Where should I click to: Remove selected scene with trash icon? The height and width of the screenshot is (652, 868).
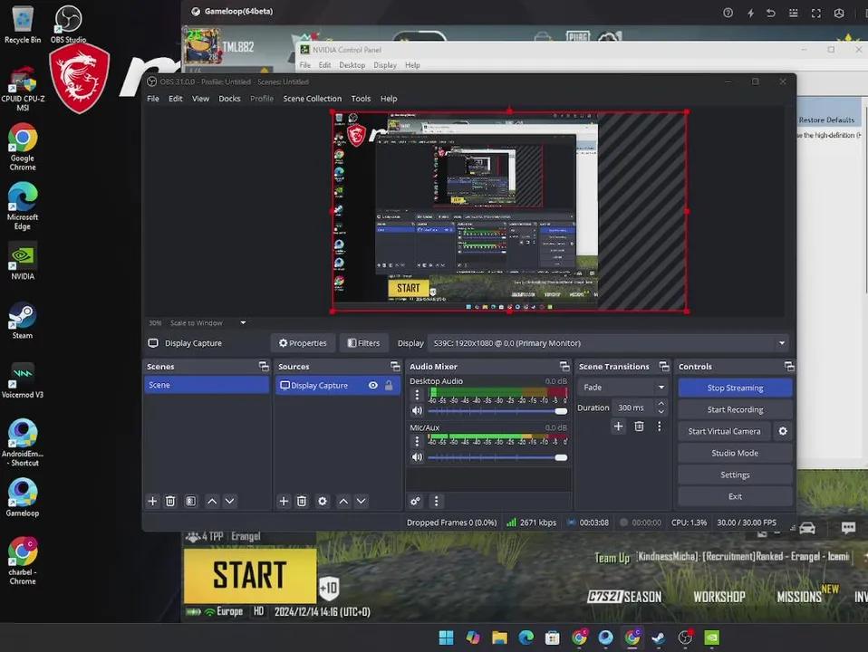[170, 501]
